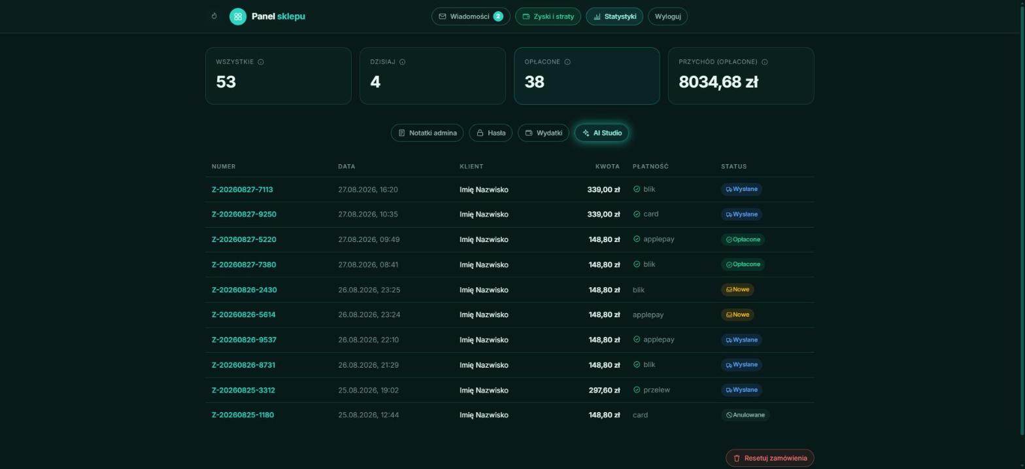Open order Z-20260826-2430
The image size is (1025, 469).
coord(244,290)
